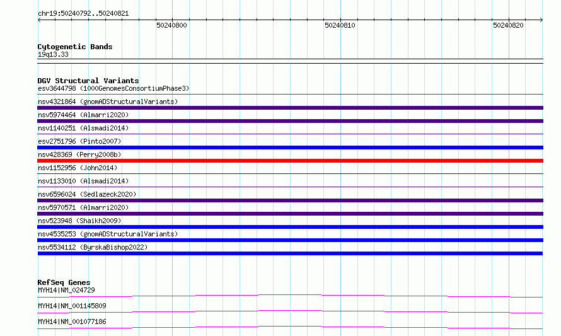The width and height of the screenshot is (561, 336).
Task: Click the thin red esv3644798 variant line
Action: (290, 95)
